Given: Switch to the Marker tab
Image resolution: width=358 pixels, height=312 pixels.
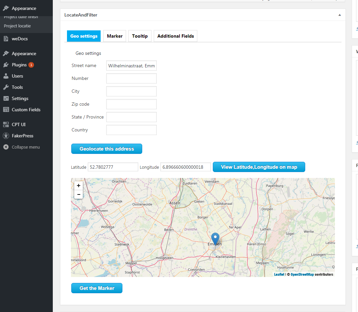Looking at the screenshot, I should coord(114,36).
